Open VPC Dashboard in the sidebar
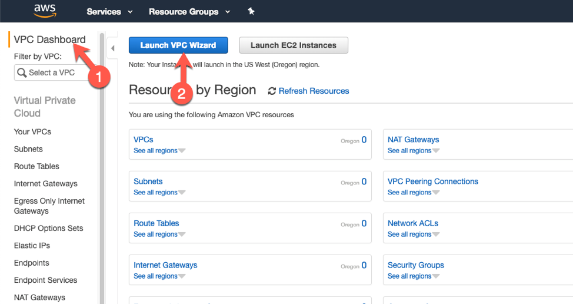Screen dimensions: 573x304 click(x=49, y=39)
